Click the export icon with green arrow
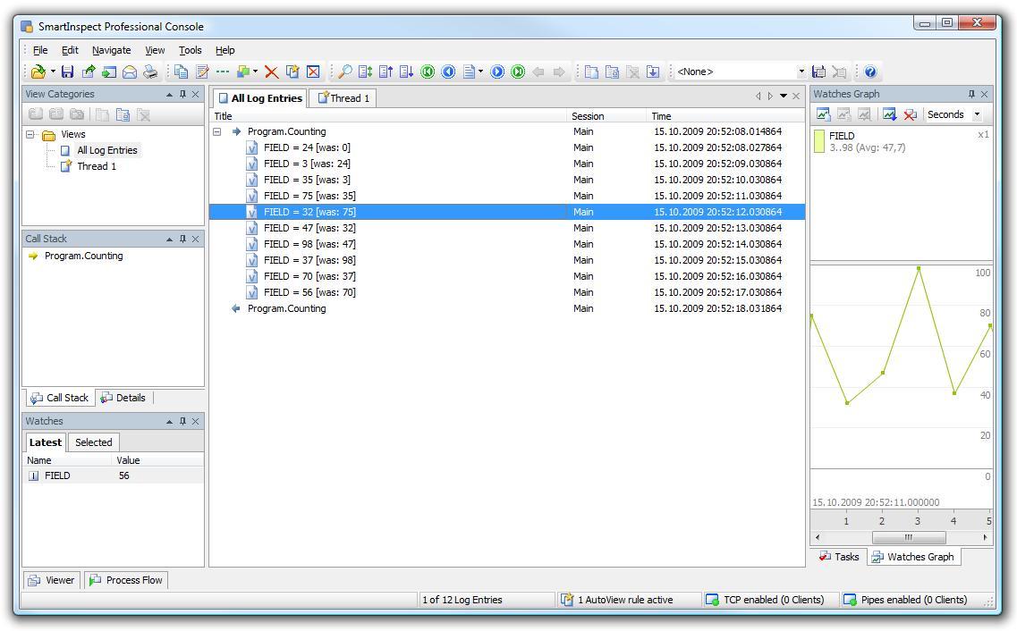 89,72
